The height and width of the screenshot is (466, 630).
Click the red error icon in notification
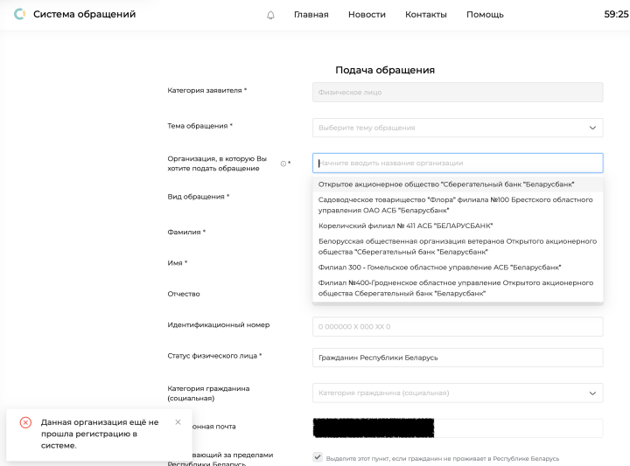(25, 422)
